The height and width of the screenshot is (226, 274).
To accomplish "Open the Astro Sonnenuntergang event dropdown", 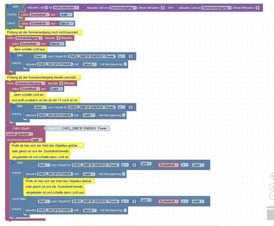I will coord(30,83).
